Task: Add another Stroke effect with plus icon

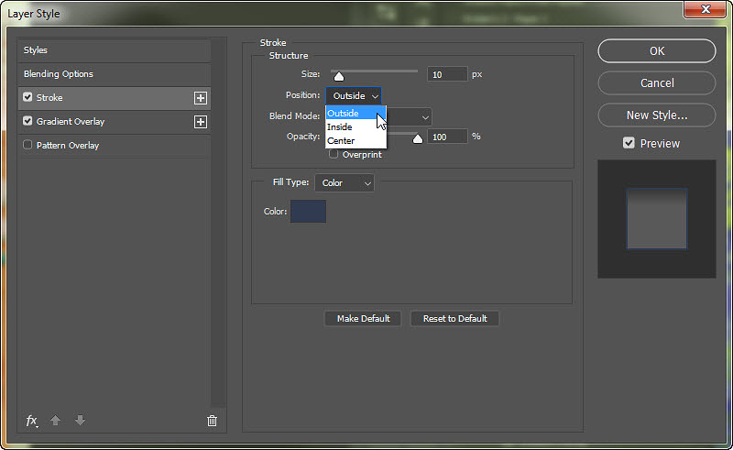Action: [201, 98]
